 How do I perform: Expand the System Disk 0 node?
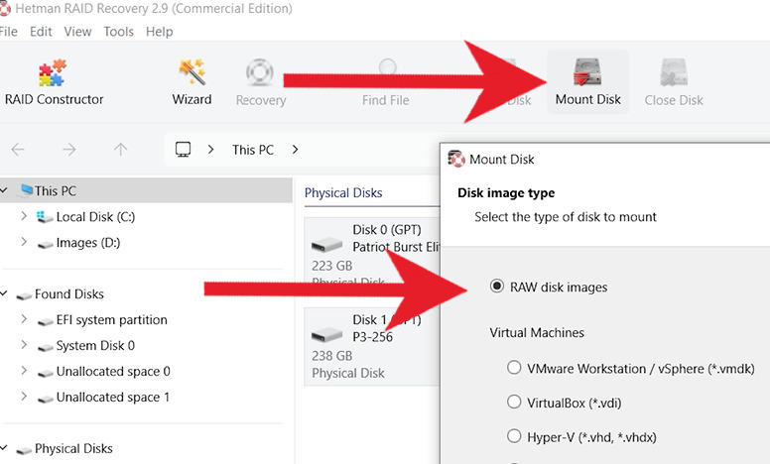pos(24,344)
